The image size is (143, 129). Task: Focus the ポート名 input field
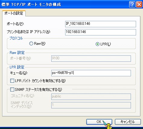coord(100,24)
